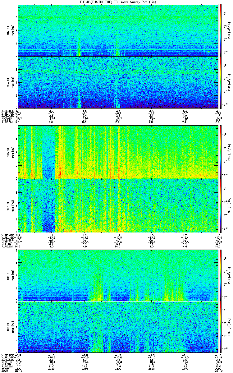Click the PSD [nT²/Hz] label beside THD B⊥ color bar
The image size is (233, 373).
pyautogui.click(x=229, y=152)
